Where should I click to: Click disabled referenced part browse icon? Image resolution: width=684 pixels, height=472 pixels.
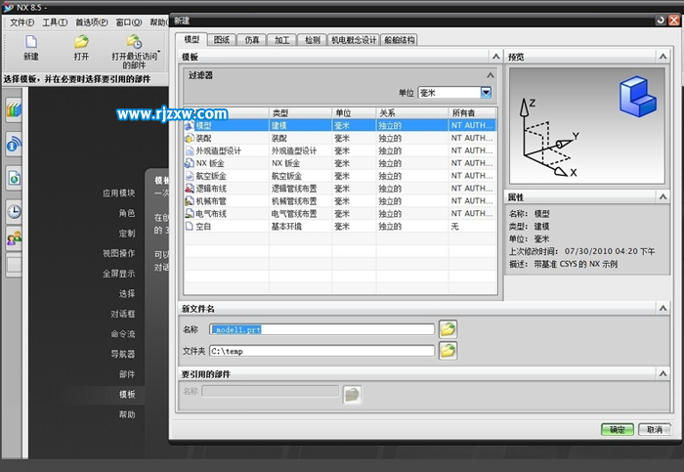click(352, 395)
